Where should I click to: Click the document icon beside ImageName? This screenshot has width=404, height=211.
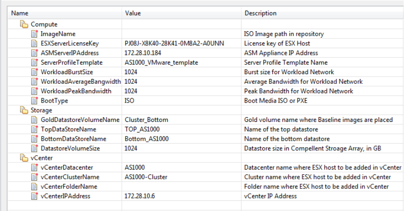34,34
